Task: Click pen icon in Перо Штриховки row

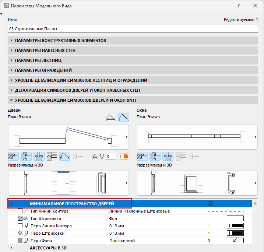Action: 26,233
